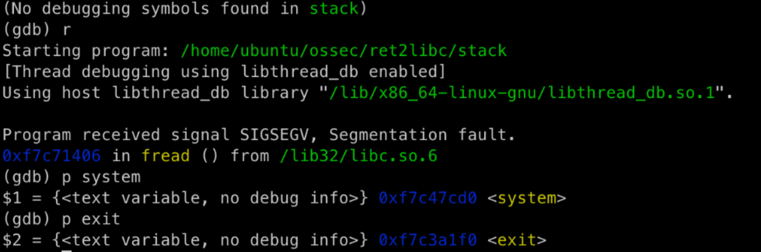Click the gdb run command r

(67, 30)
